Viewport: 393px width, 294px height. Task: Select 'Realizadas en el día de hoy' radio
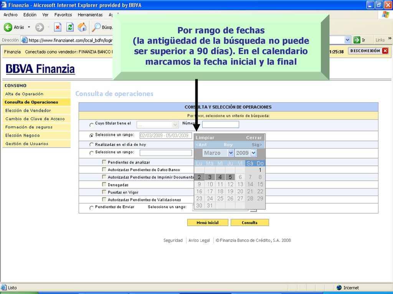(91, 144)
